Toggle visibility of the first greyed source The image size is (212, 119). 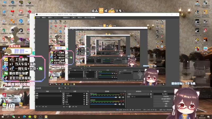click(x=84, y=94)
